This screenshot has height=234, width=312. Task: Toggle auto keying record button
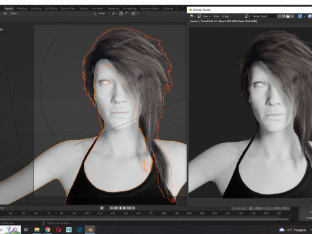point(101,208)
